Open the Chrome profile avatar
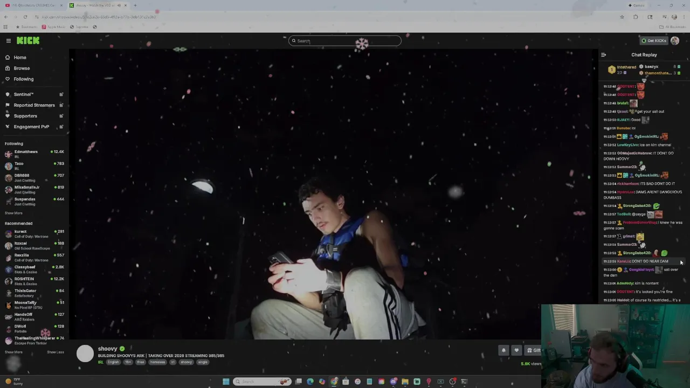The height and width of the screenshot is (388, 690). click(674, 17)
